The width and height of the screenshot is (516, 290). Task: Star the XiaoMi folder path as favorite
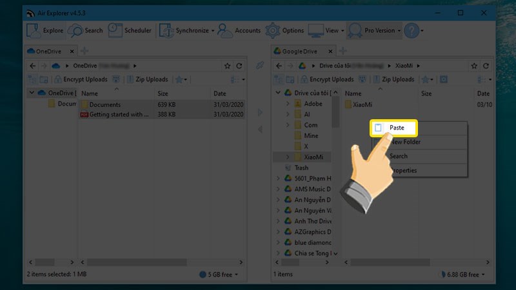[x=474, y=66]
